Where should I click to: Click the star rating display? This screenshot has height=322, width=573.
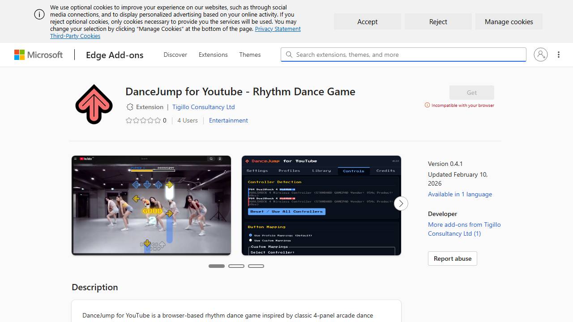tap(143, 120)
